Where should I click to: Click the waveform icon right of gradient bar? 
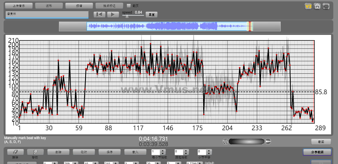268,142
